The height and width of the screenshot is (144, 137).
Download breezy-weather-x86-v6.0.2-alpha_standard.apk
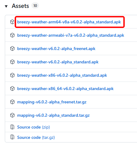62,75
